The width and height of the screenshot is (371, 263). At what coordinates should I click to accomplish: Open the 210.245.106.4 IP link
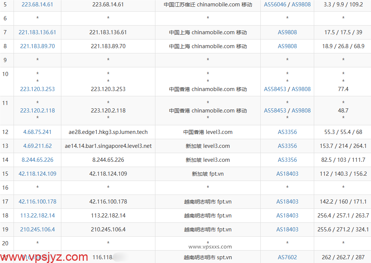[x=37, y=230]
